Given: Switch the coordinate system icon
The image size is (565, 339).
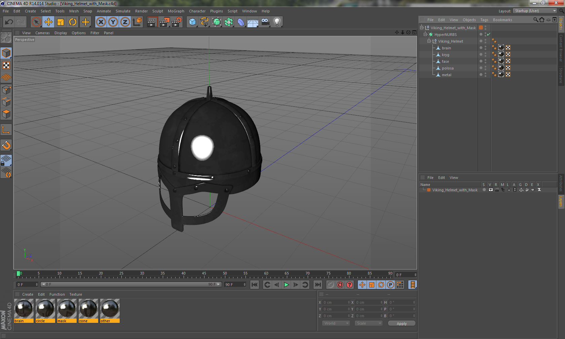Looking at the screenshot, I should click(137, 22).
